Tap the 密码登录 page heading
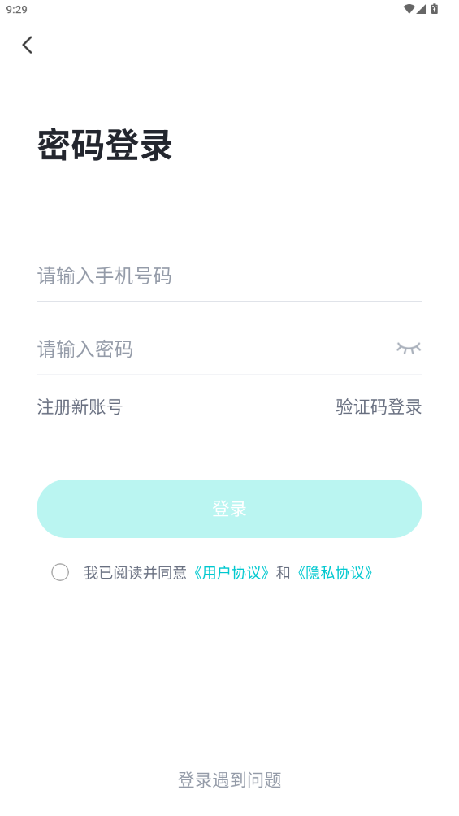 (105, 145)
